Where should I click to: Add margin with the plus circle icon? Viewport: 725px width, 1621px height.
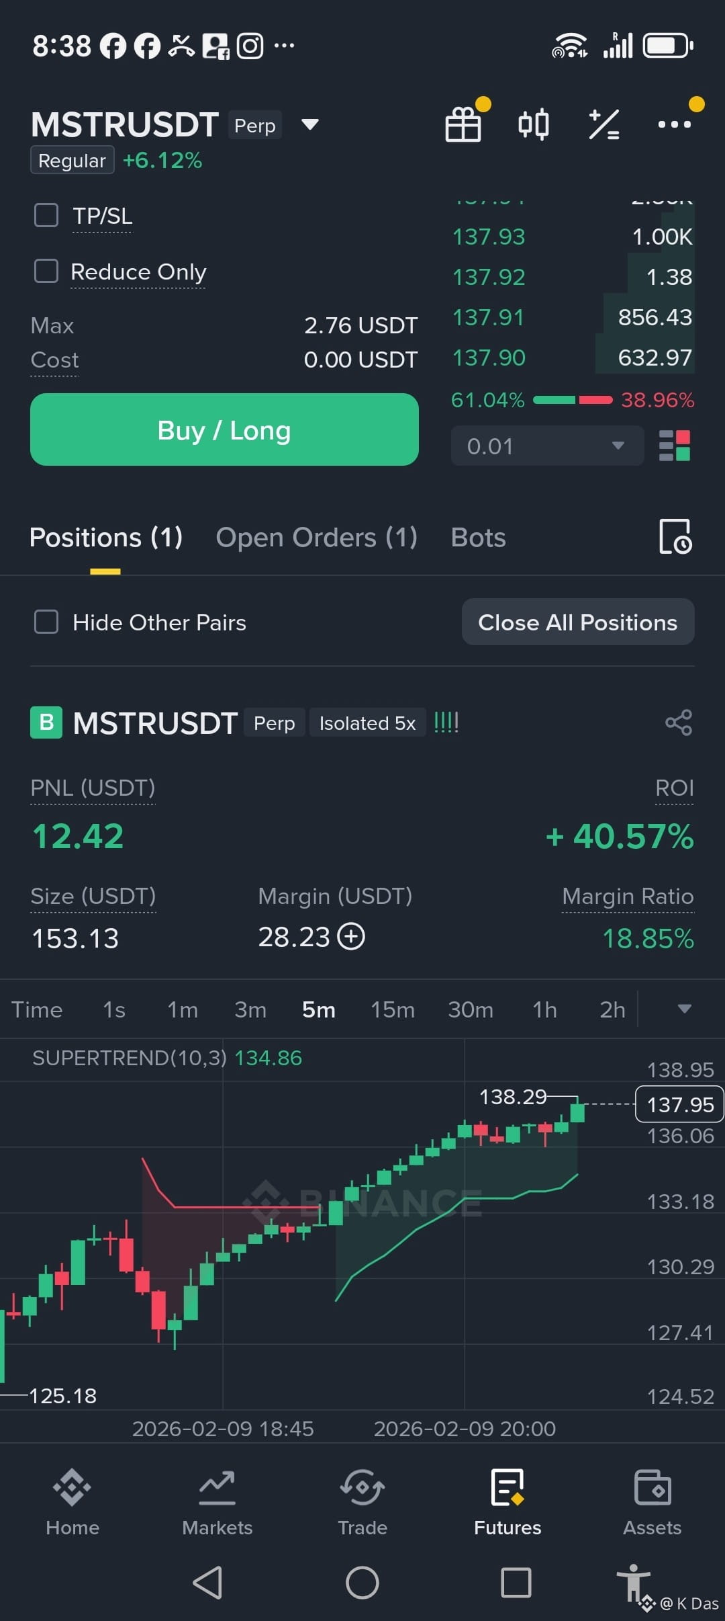tap(350, 936)
